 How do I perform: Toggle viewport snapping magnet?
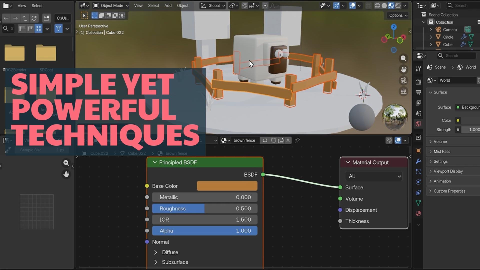click(244, 5)
